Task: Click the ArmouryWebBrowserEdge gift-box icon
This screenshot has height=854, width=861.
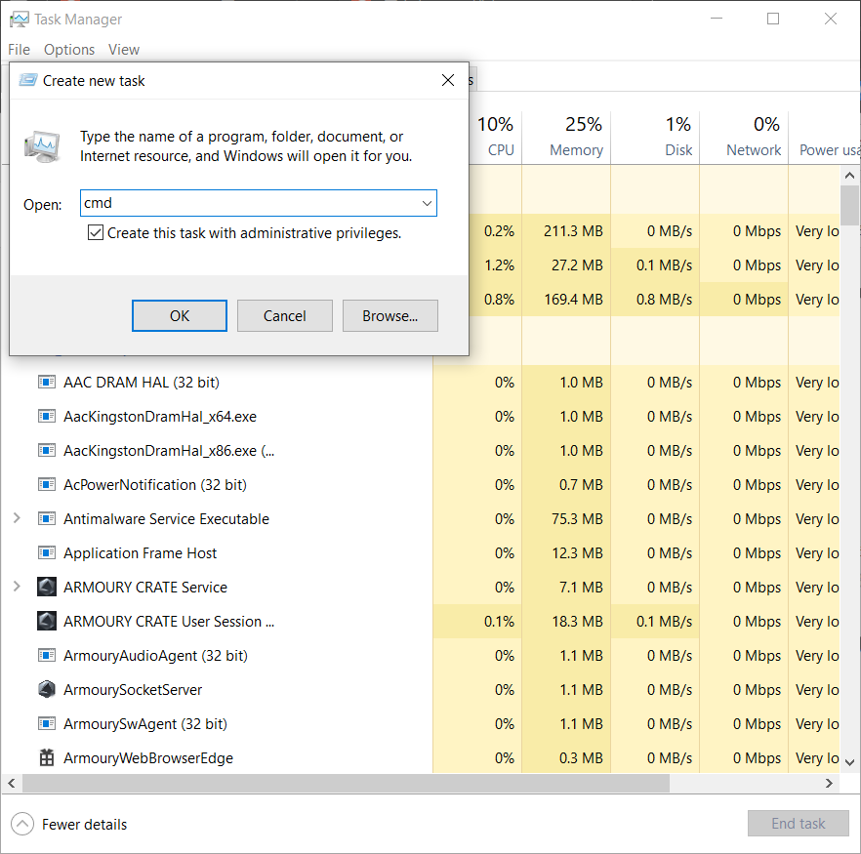Action: click(x=47, y=758)
